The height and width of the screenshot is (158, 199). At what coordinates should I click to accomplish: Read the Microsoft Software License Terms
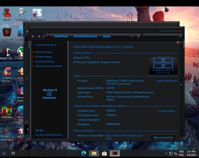124,137
